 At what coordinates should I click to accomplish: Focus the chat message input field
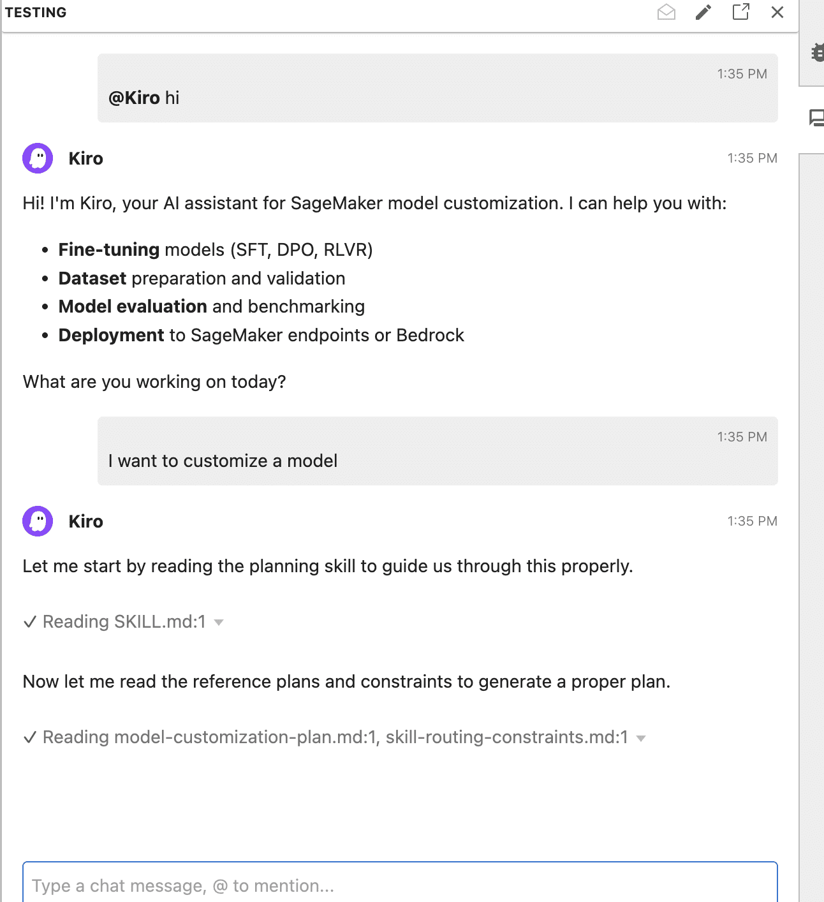pyautogui.click(x=400, y=885)
